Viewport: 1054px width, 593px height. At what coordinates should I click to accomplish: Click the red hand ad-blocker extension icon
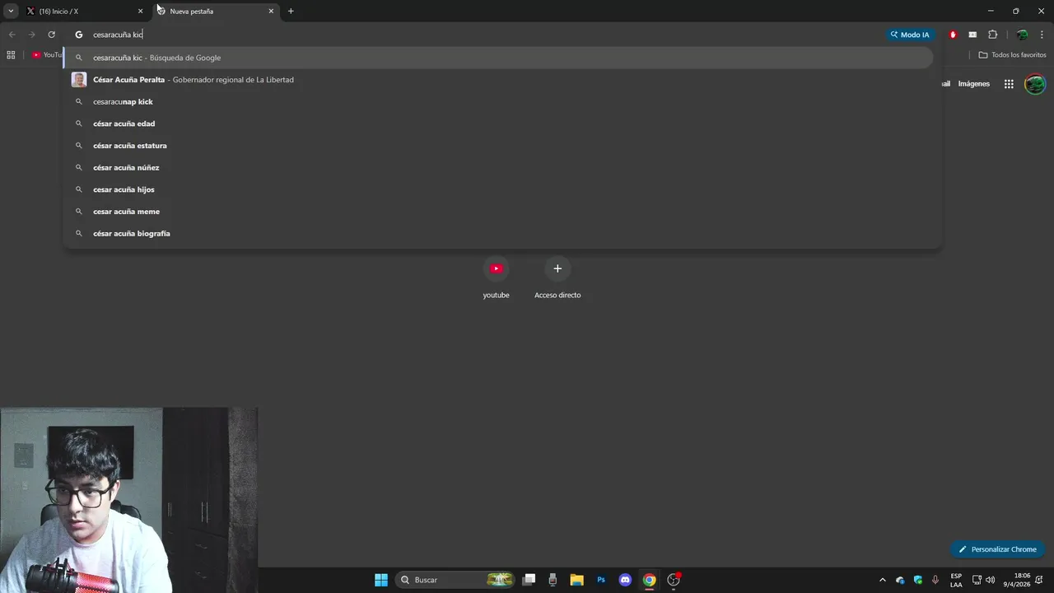click(953, 35)
